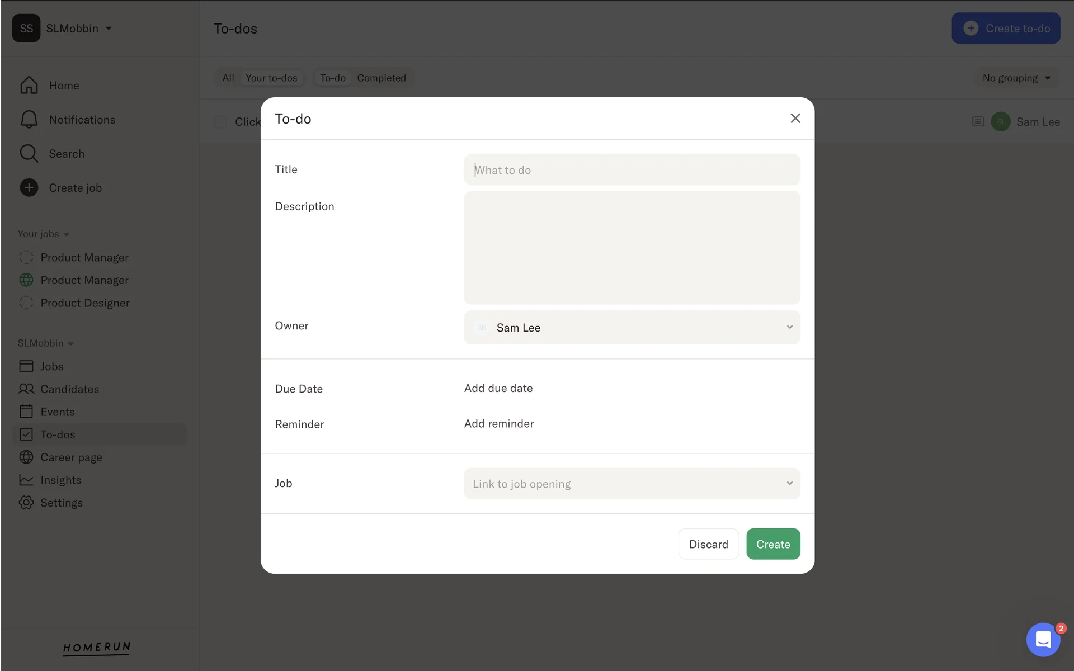The height and width of the screenshot is (671, 1074).
Task: Click the Discard button
Action: click(x=708, y=544)
